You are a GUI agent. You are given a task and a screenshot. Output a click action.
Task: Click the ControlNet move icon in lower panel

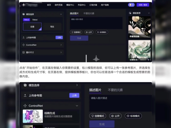point(25,106)
